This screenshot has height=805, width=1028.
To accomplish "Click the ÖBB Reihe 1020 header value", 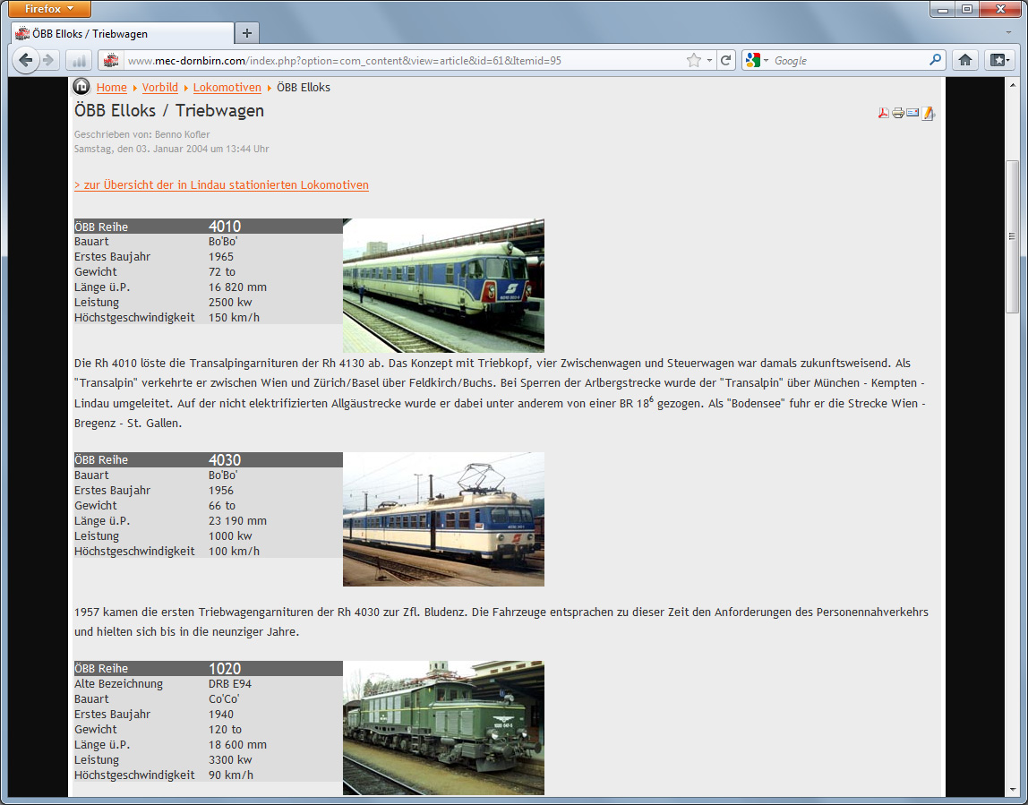I will [x=225, y=668].
